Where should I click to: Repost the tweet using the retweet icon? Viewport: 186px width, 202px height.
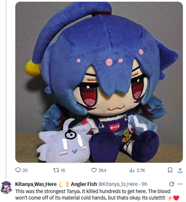(56, 170)
